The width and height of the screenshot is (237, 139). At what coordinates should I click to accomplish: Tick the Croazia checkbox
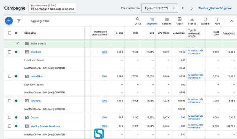(x=9, y=117)
